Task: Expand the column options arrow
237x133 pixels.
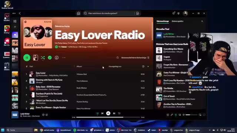Action: pyautogui.click(x=148, y=66)
